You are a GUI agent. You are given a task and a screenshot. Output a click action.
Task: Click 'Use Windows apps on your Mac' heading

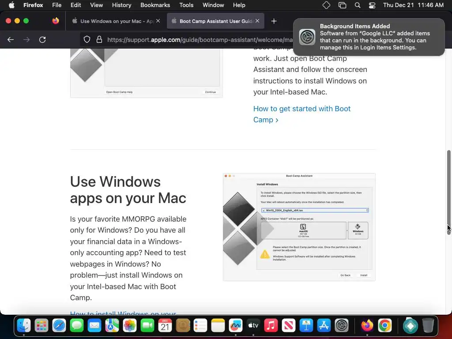[x=128, y=190]
